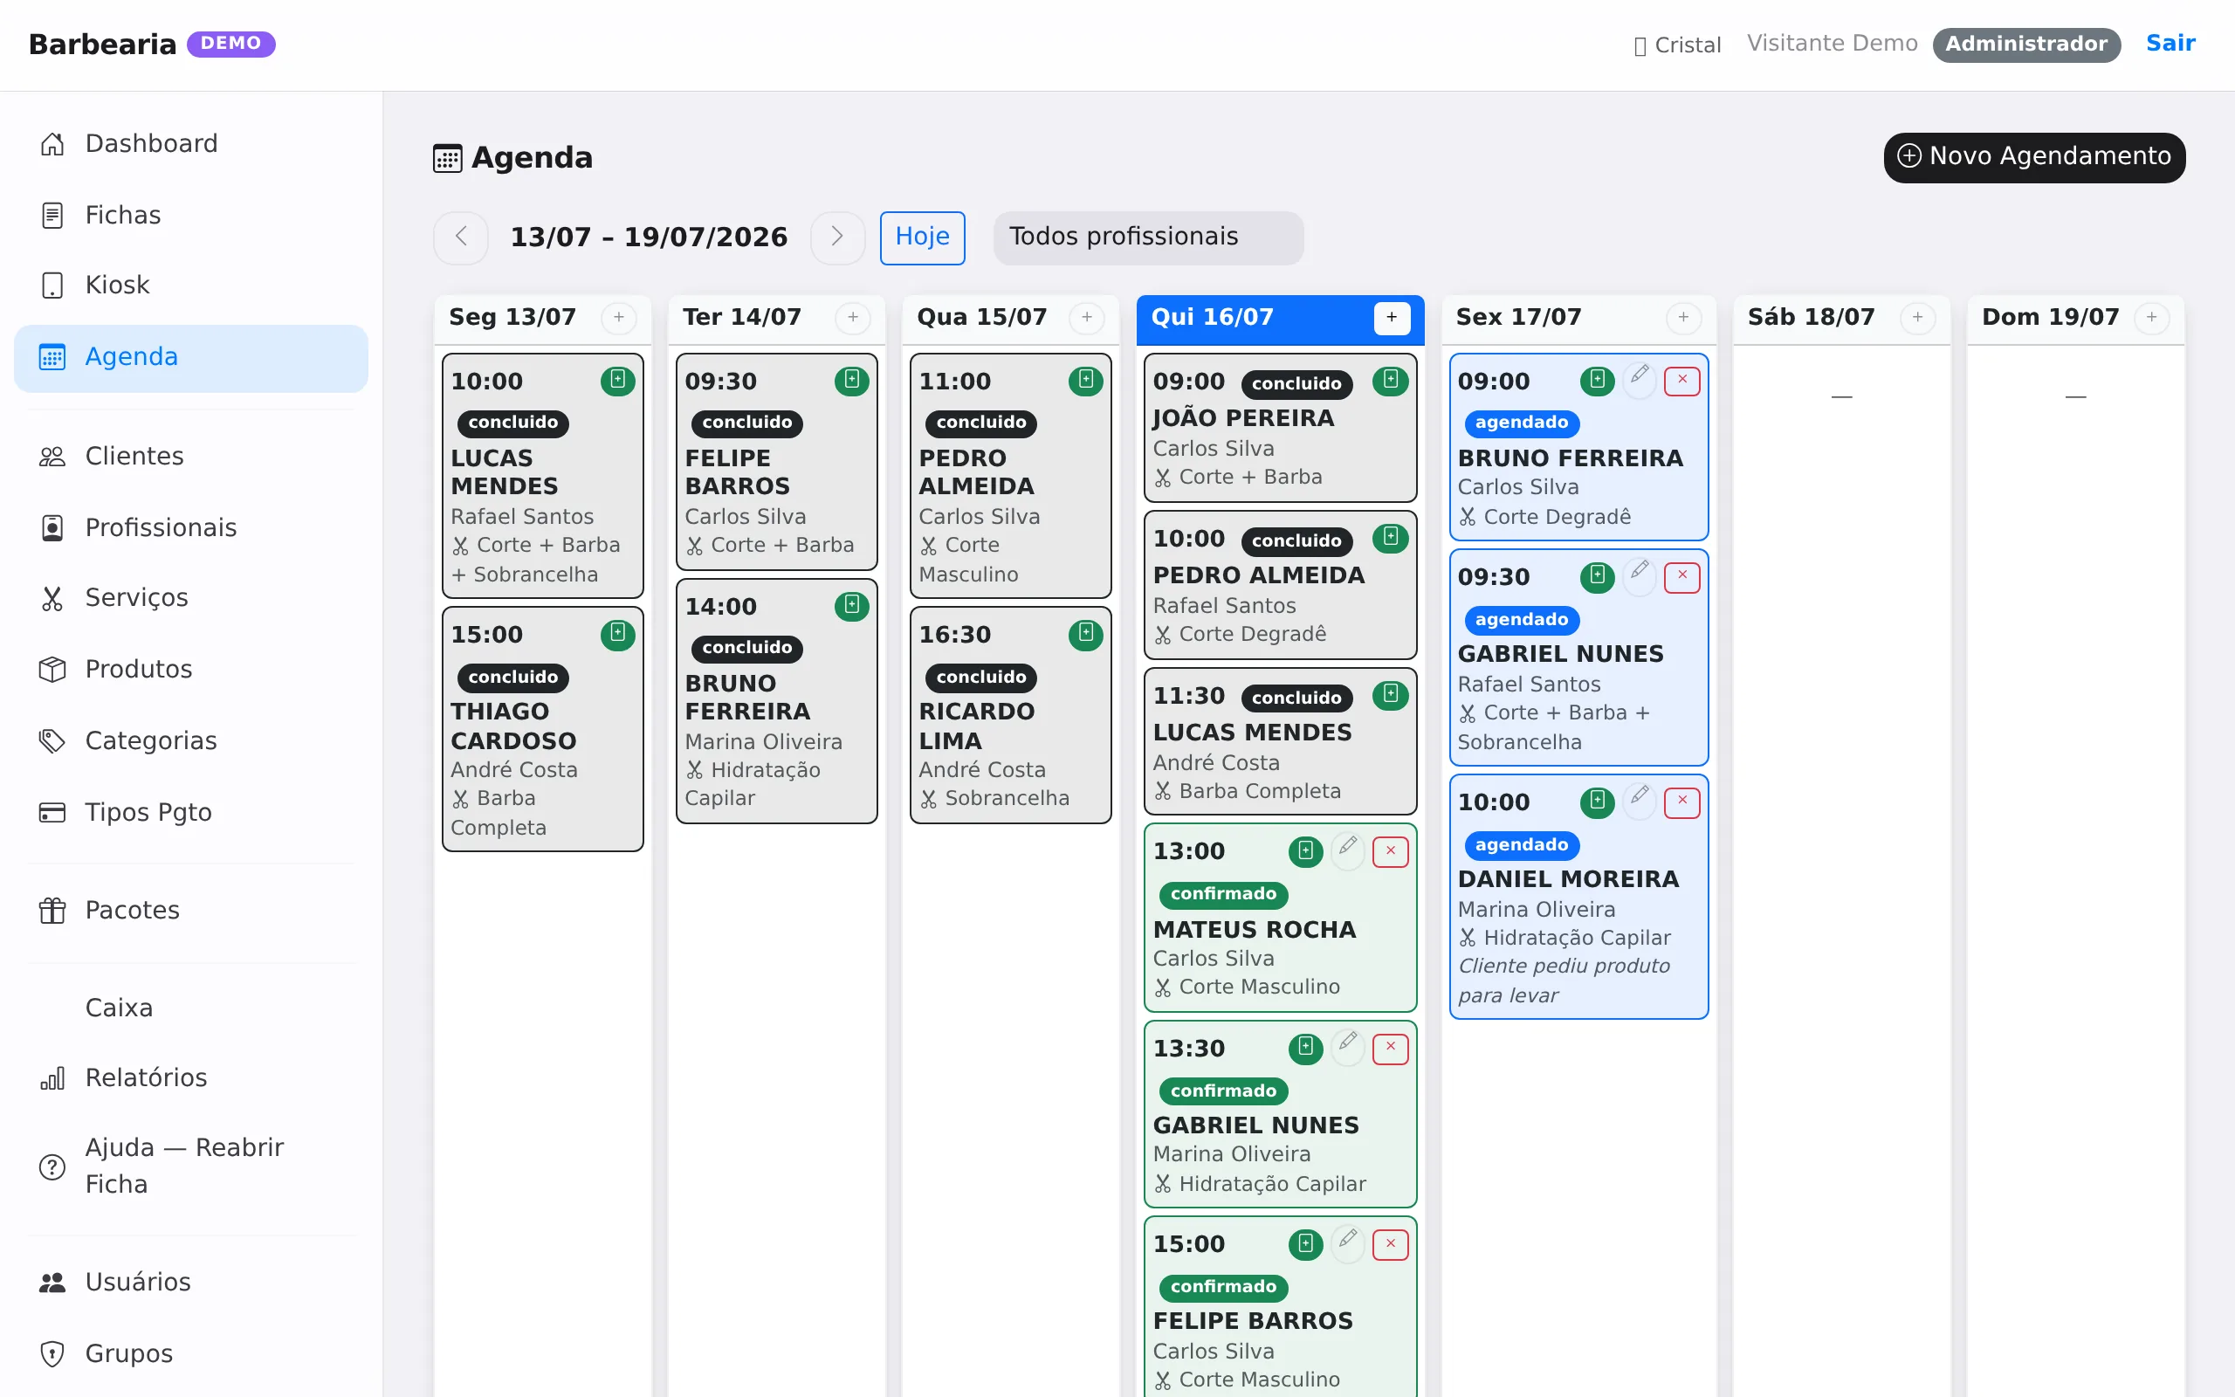Open Tipos Pgto in sidebar
Image resolution: width=2235 pixels, height=1397 pixels.
click(191, 812)
